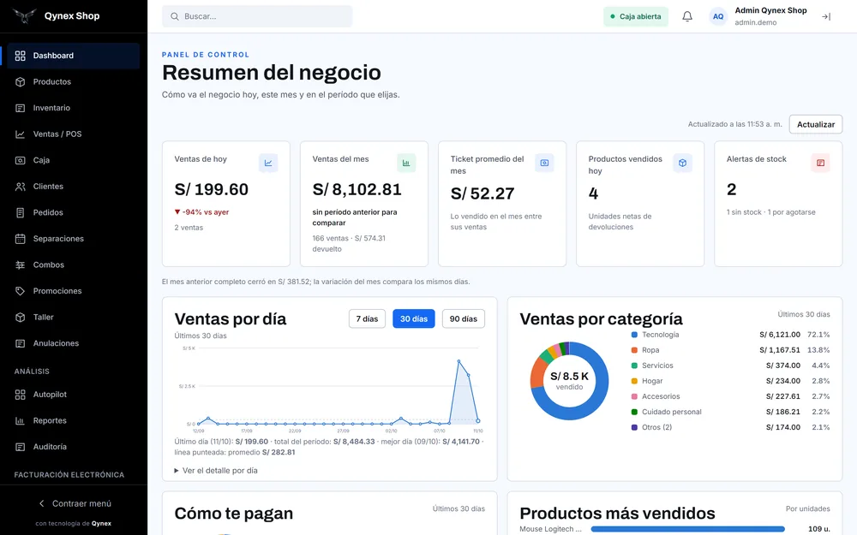857x535 pixels.
Task: Click the search magnifier icon
Action: click(x=174, y=16)
